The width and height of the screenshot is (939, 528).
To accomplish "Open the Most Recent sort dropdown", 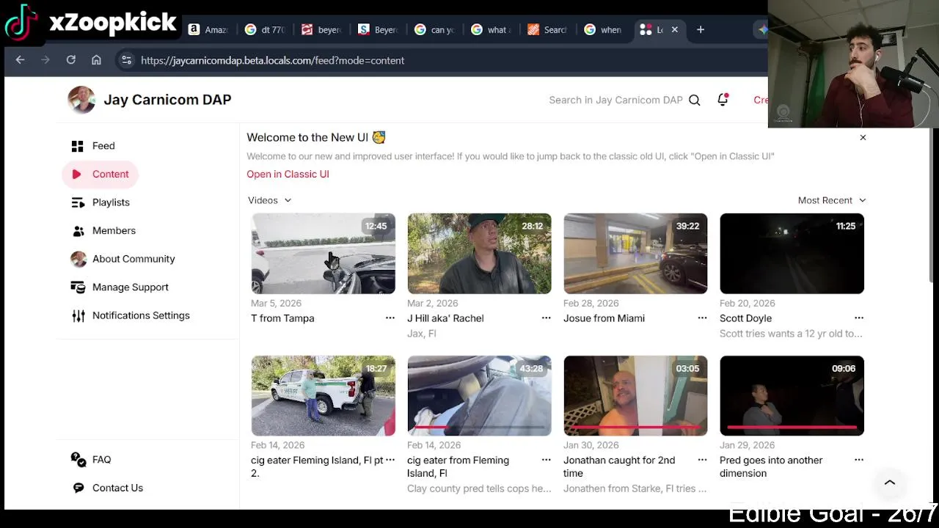I will (832, 200).
